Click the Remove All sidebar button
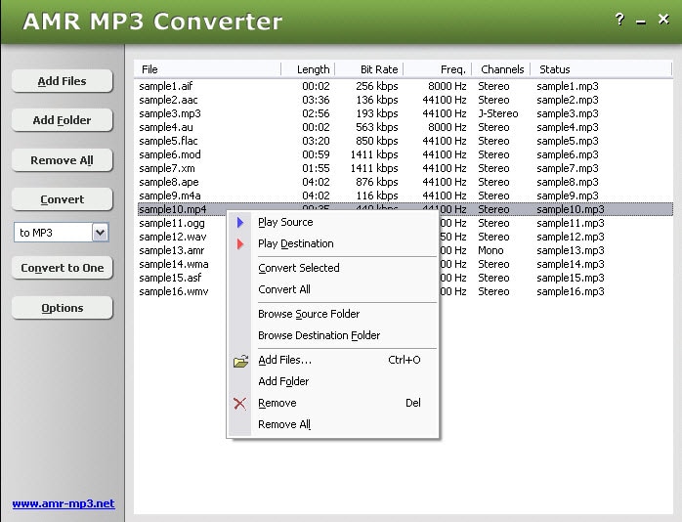Image resolution: width=682 pixels, height=522 pixels. 63,160
